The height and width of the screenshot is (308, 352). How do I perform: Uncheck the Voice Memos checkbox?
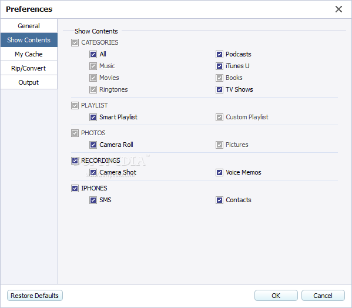pos(219,172)
